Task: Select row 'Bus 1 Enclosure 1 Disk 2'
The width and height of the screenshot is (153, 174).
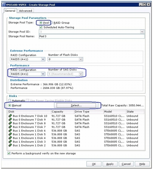Action: 76,145
